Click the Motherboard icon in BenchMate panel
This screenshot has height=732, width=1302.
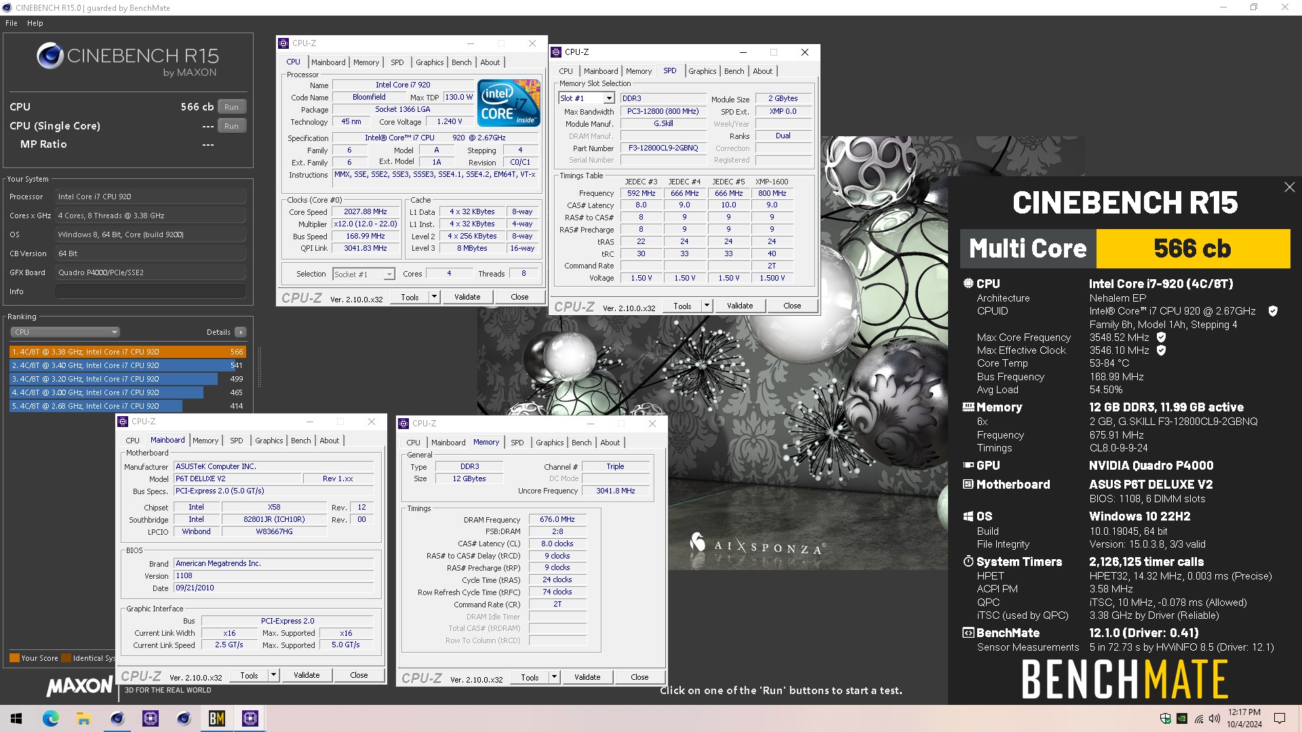tap(968, 484)
